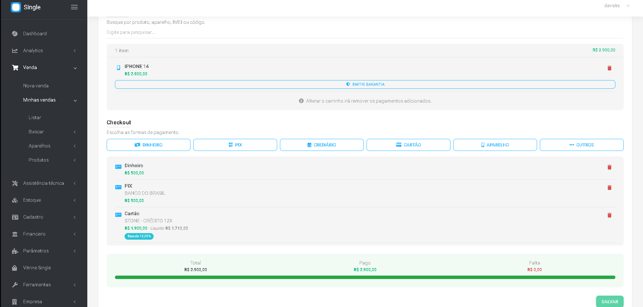Click the green payment progress bar
Screen dimensions: 643x307
point(365,277)
